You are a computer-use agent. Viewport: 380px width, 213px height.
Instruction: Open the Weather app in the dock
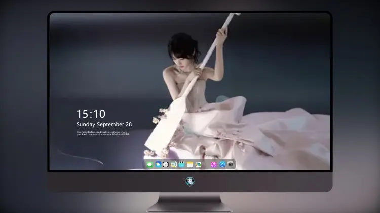tap(158, 164)
